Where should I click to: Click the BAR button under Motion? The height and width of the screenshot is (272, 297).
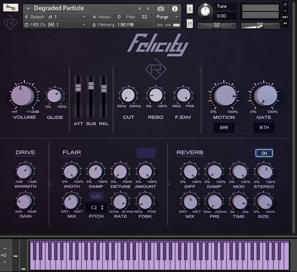pos(224,127)
